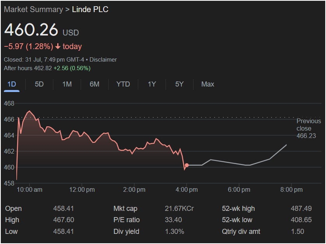The width and height of the screenshot is (326, 244).
Task: Click the Market Summary breadcrumb
Action: 33,9
